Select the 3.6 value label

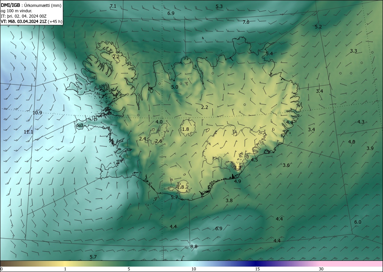286,165
